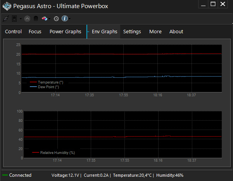Click the Voltage:12.1V status readout
This screenshot has width=233, height=181.
[66, 175]
